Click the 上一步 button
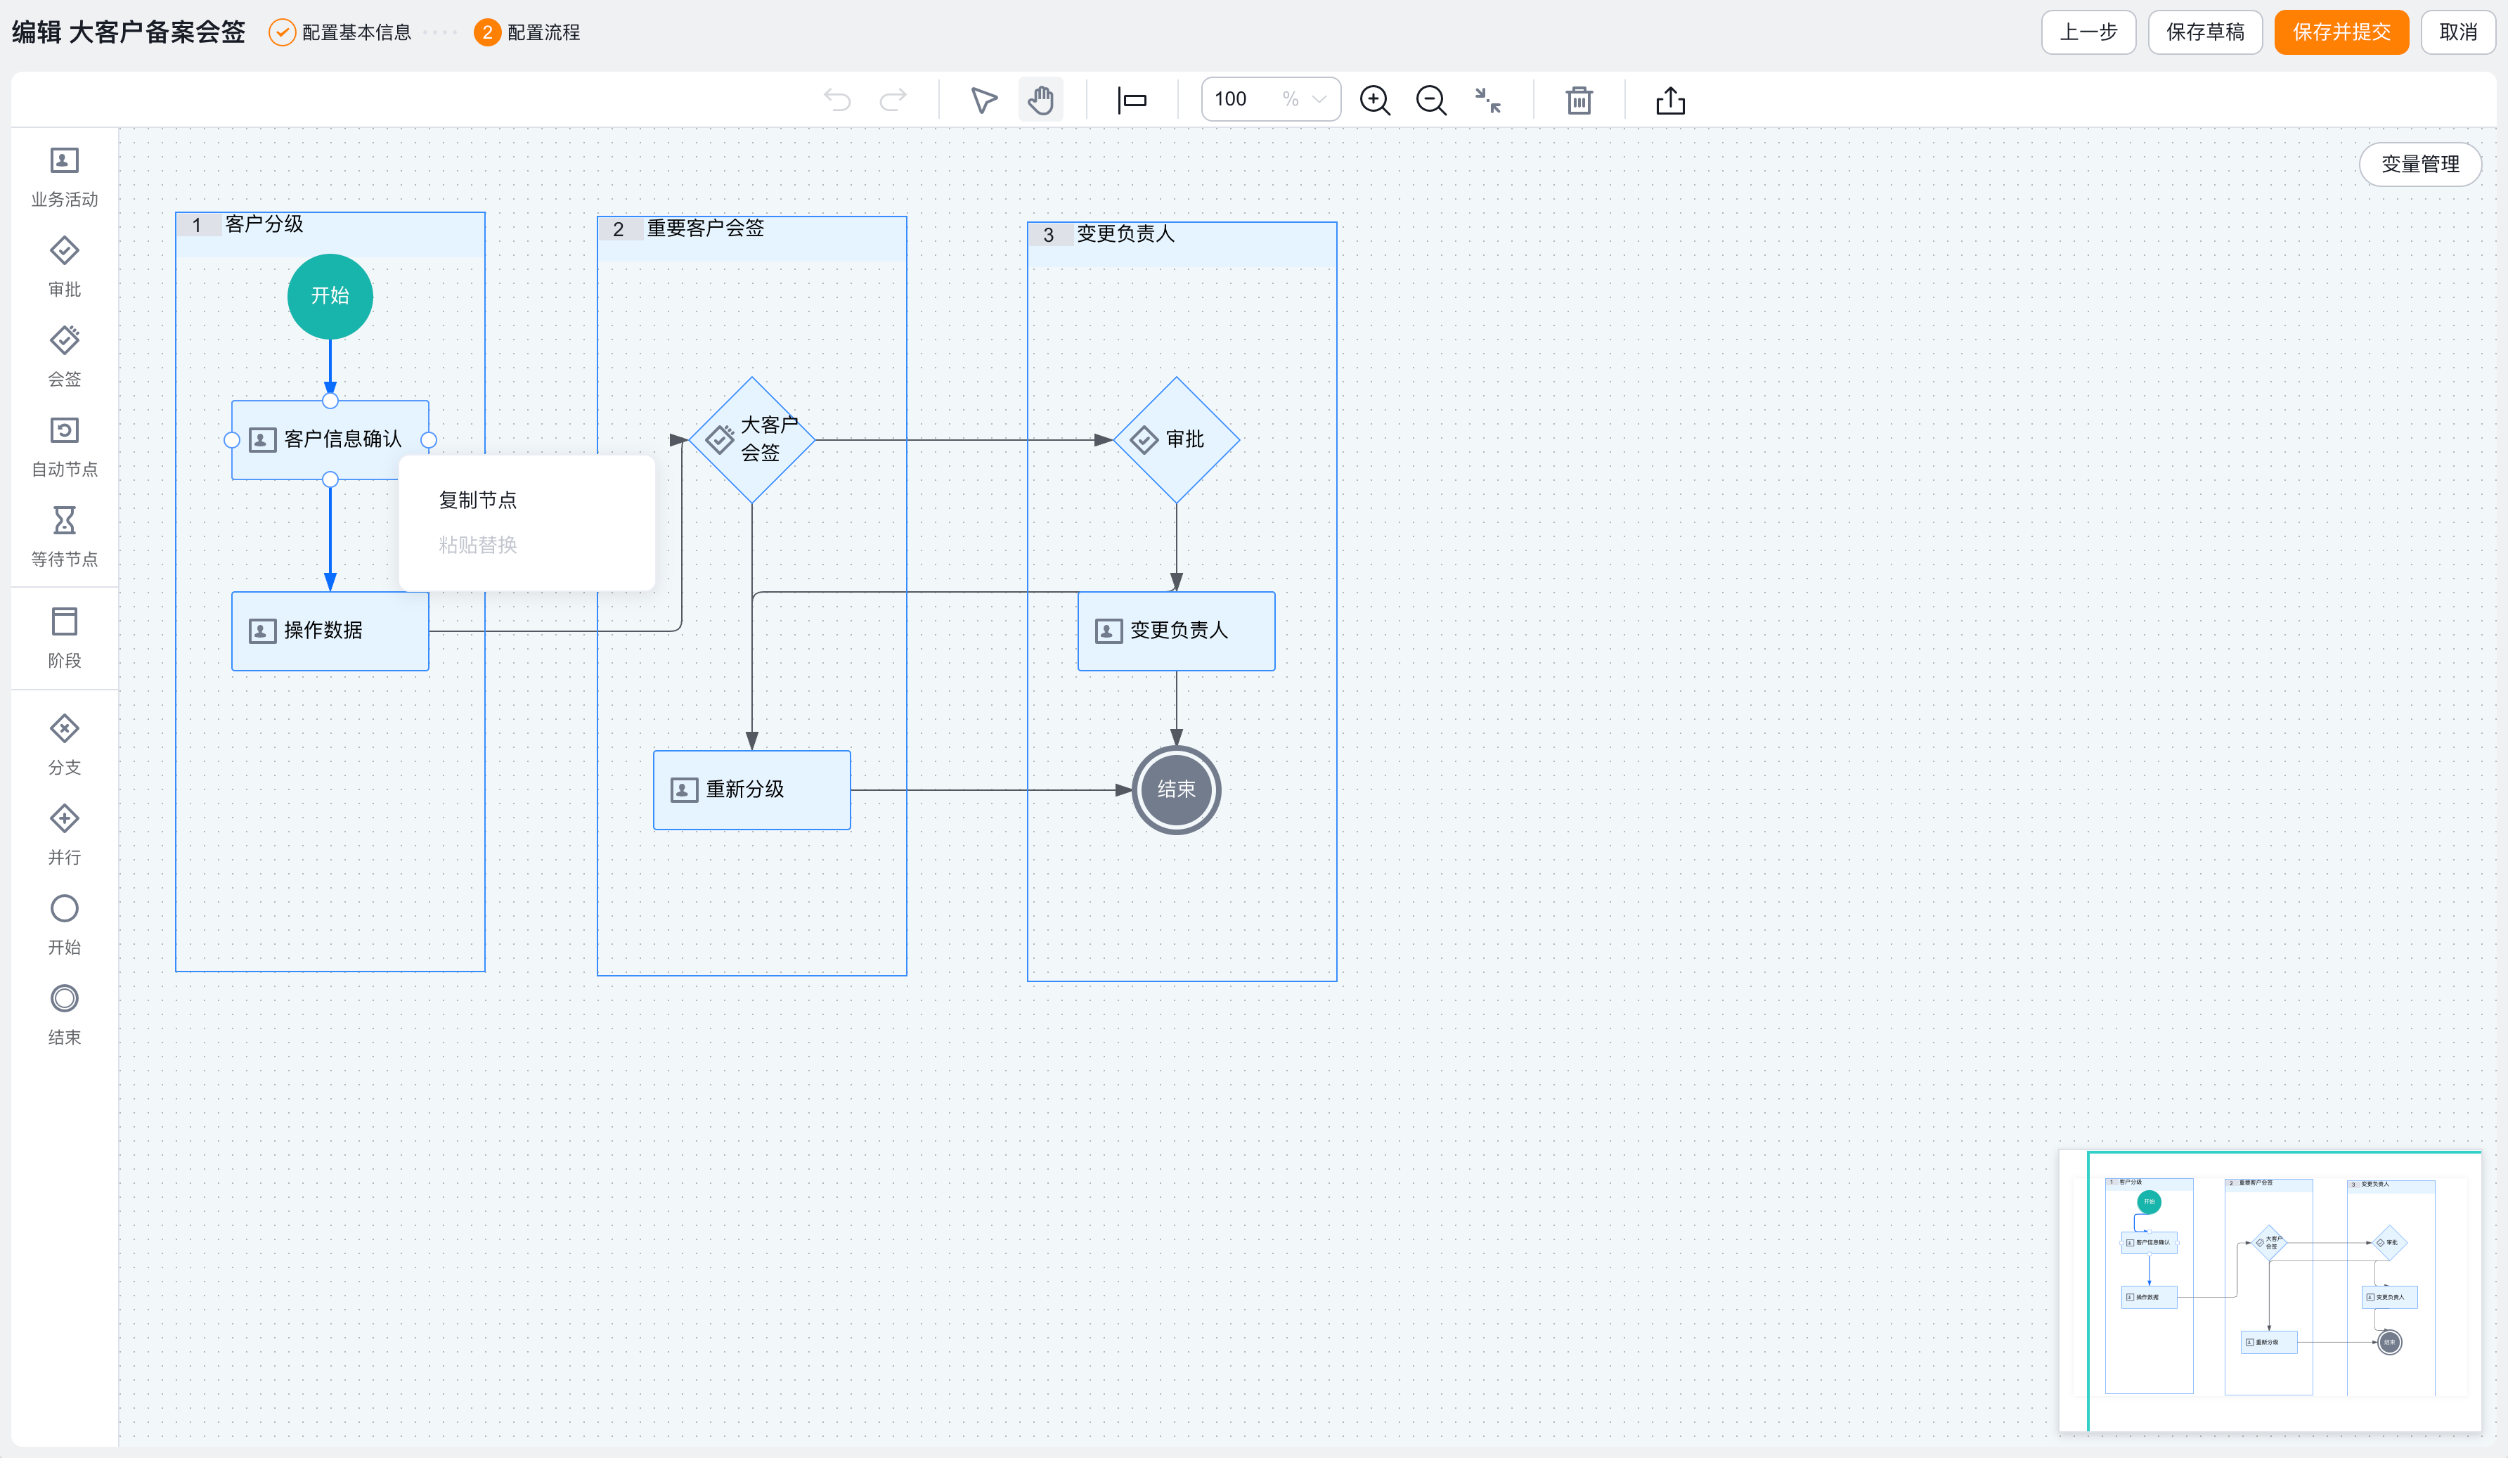This screenshot has width=2508, height=1458. pyautogui.click(x=2088, y=33)
